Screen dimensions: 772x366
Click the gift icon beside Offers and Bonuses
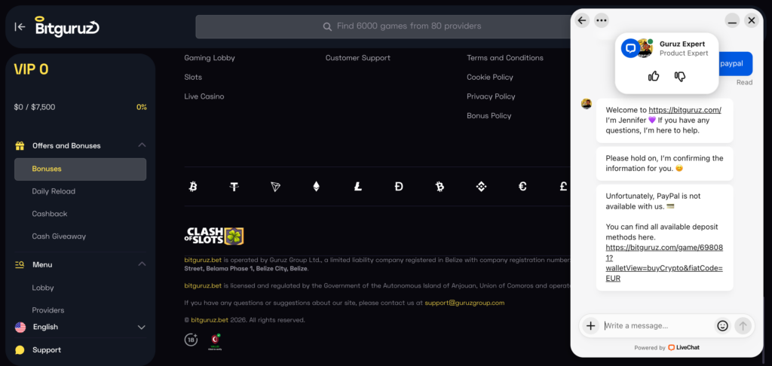click(x=20, y=145)
